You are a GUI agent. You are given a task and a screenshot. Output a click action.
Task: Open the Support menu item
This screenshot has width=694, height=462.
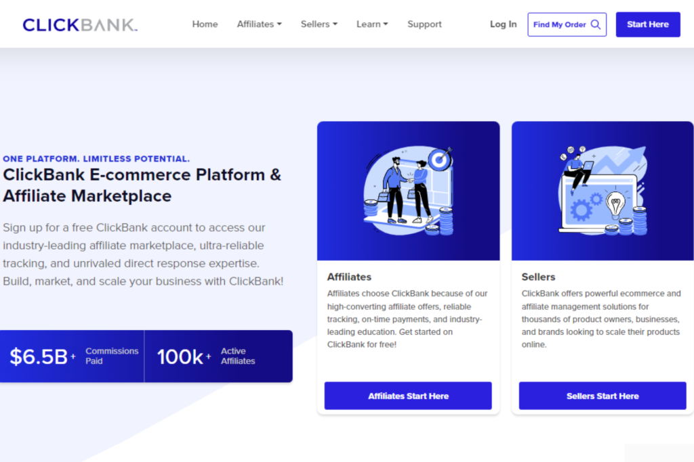pyautogui.click(x=424, y=24)
